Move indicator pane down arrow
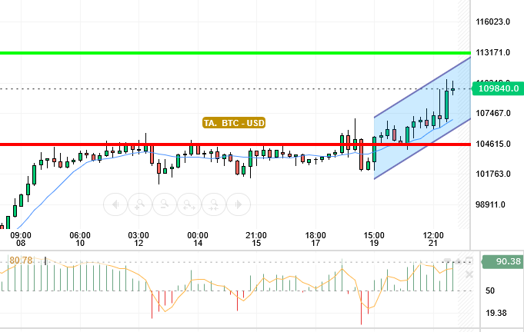524x332 pixels. [x=448, y=261]
